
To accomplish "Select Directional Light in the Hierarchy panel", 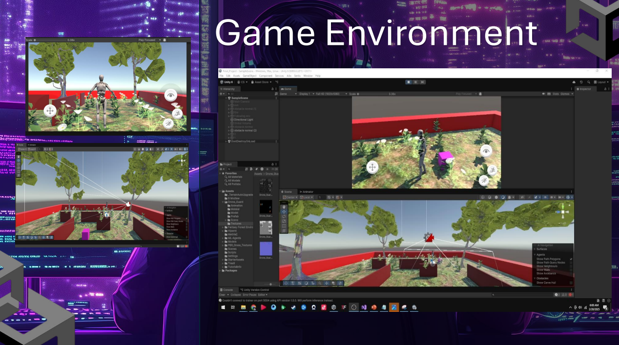I will 243,120.
